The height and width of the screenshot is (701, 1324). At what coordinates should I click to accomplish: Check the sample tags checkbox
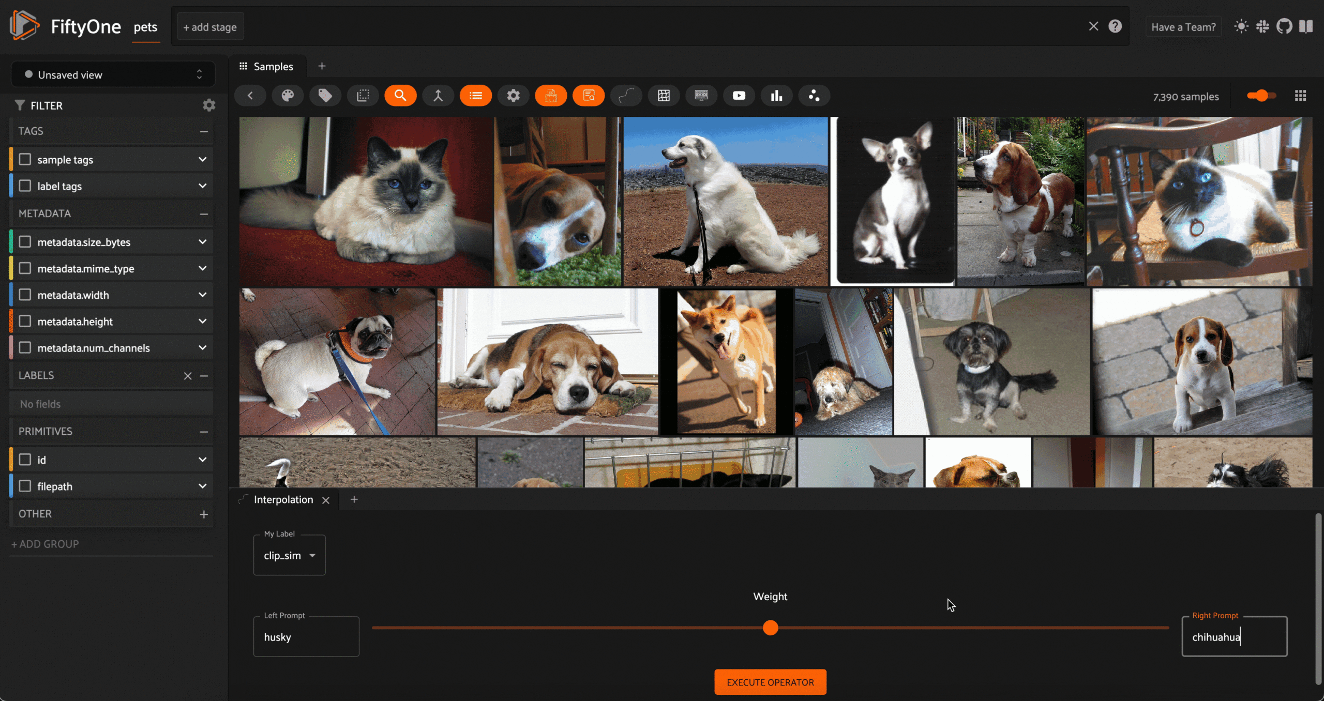click(x=25, y=159)
